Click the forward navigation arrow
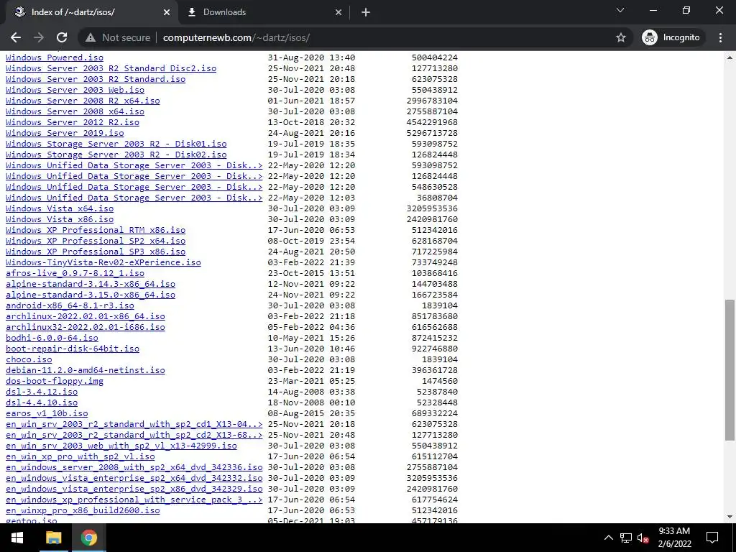736x552 pixels. (39, 37)
